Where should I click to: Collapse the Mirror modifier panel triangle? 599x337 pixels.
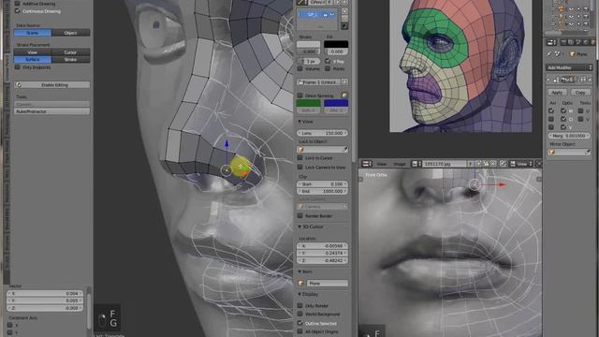tap(549, 80)
